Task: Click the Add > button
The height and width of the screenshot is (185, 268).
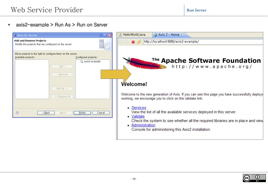Action: [62, 66]
